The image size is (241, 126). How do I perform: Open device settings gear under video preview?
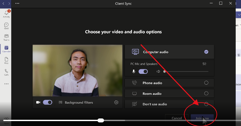click(116, 102)
